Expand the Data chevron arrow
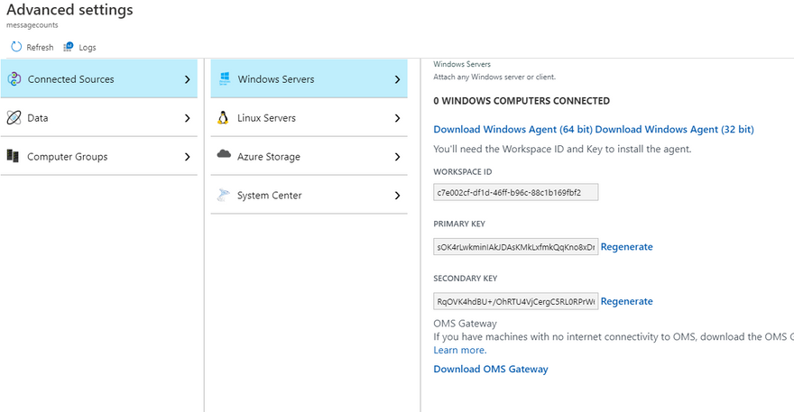Screen dimensions: 794x412 tap(188, 118)
